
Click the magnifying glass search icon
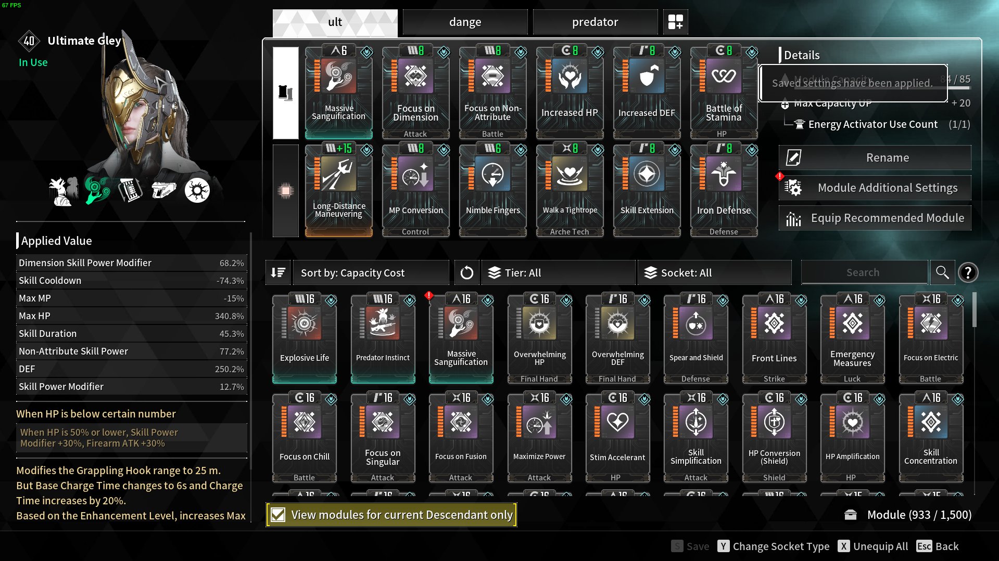[x=942, y=272]
